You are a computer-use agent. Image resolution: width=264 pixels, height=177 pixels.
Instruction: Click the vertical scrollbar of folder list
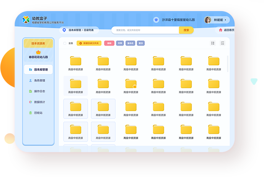click(228, 63)
